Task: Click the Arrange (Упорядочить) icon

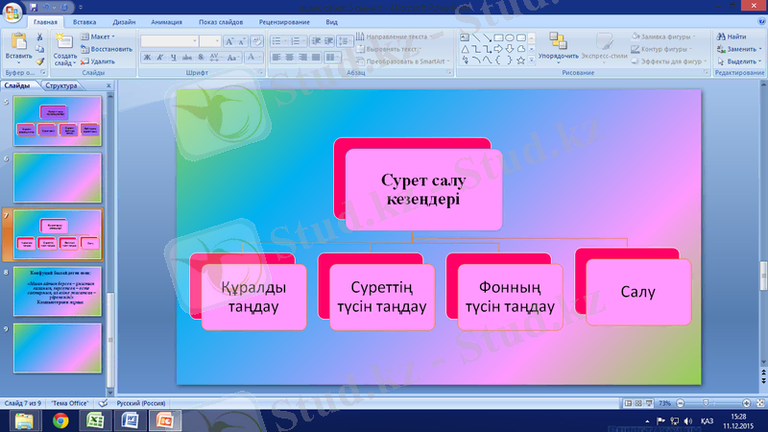Action: 557,41
